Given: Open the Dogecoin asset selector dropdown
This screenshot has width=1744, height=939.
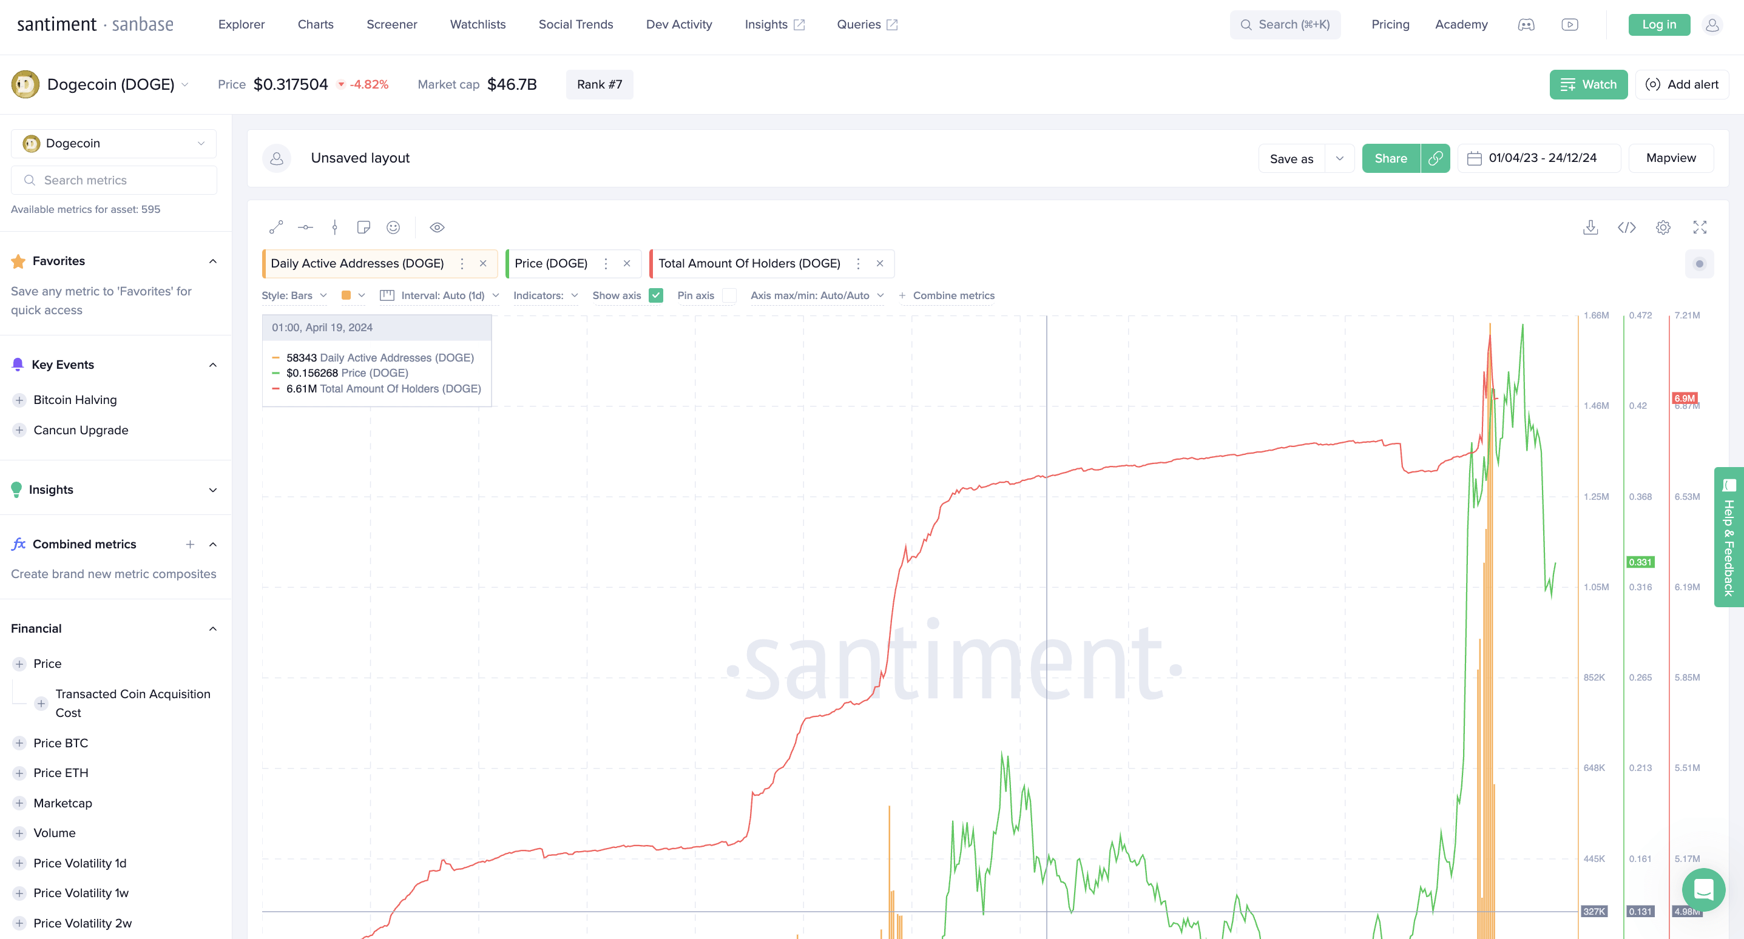Looking at the screenshot, I should [113, 144].
